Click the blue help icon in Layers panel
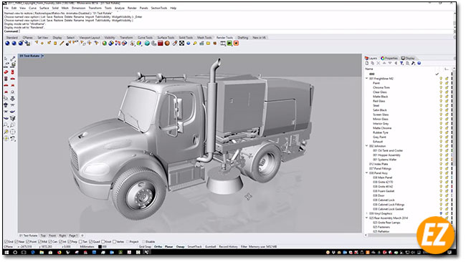Image resolution: width=466 pixels, height=262 pixels. tap(419, 63)
